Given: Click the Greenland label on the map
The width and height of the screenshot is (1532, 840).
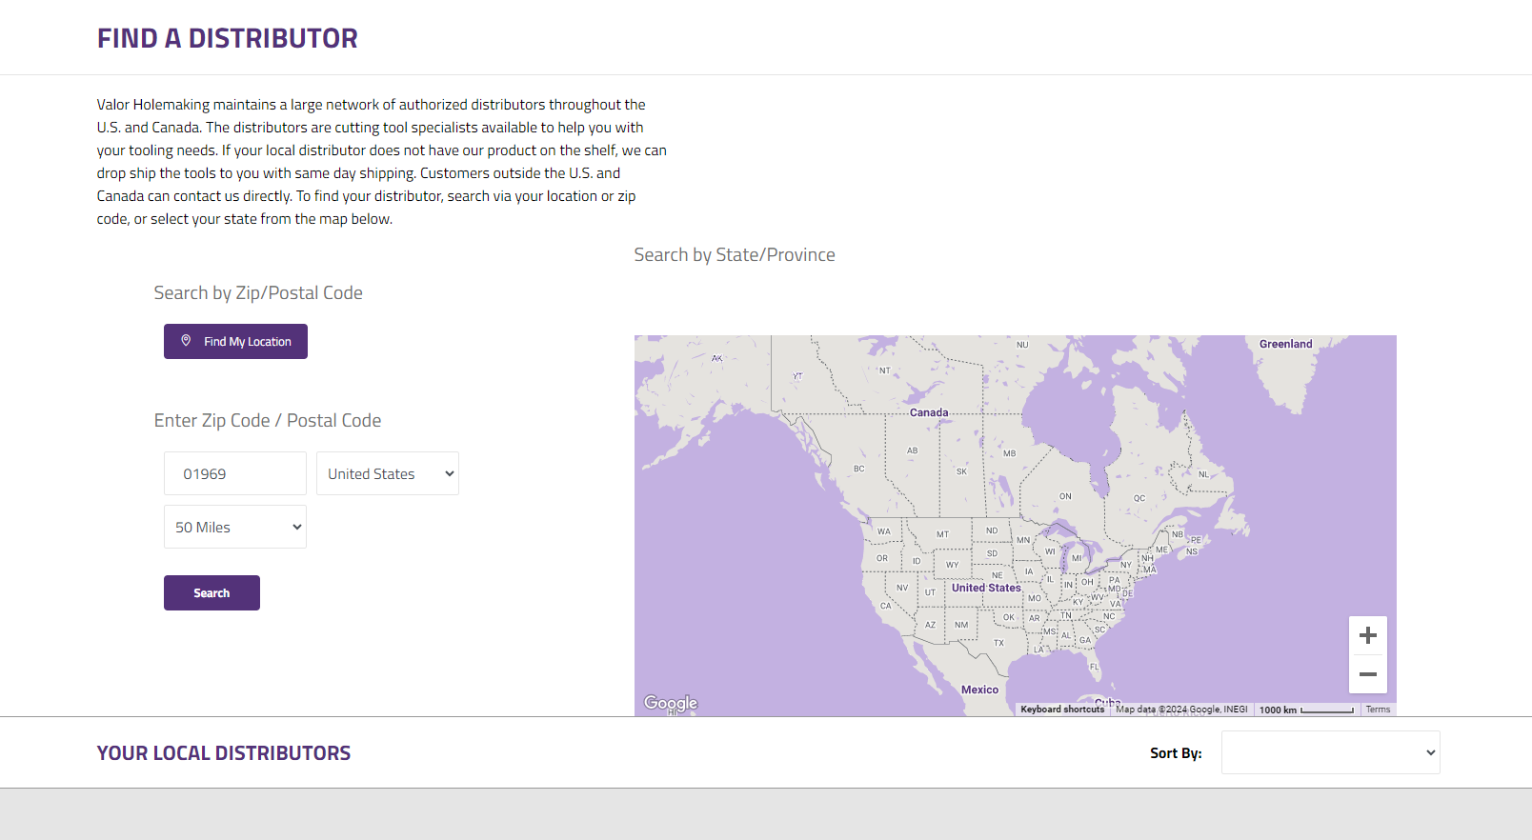Looking at the screenshot, I should (1285, 344).
